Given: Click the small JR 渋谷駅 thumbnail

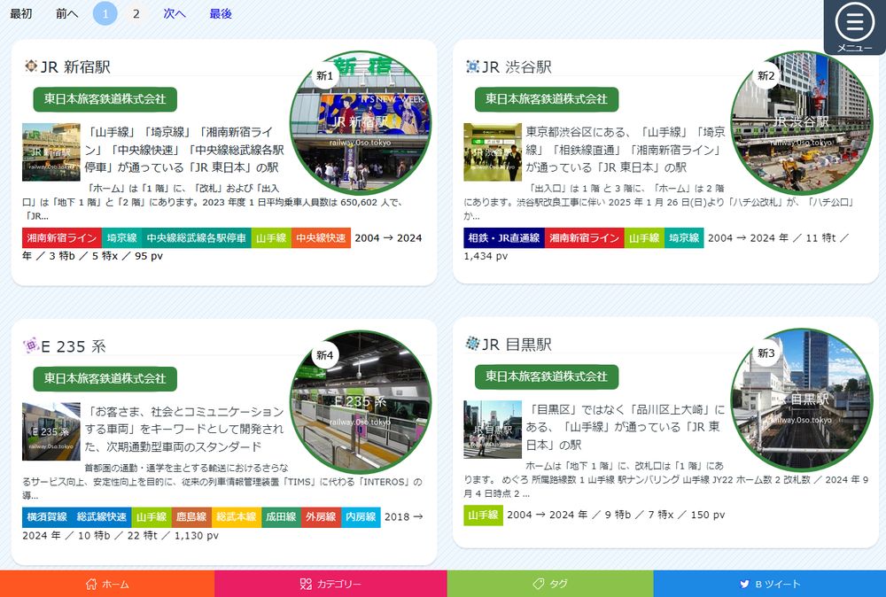Looking at the screenshot, I should 493,152.
